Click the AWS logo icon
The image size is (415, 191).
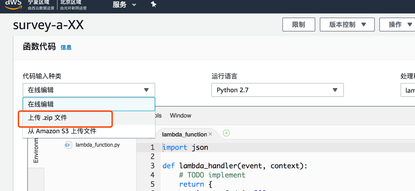[13, 4]
